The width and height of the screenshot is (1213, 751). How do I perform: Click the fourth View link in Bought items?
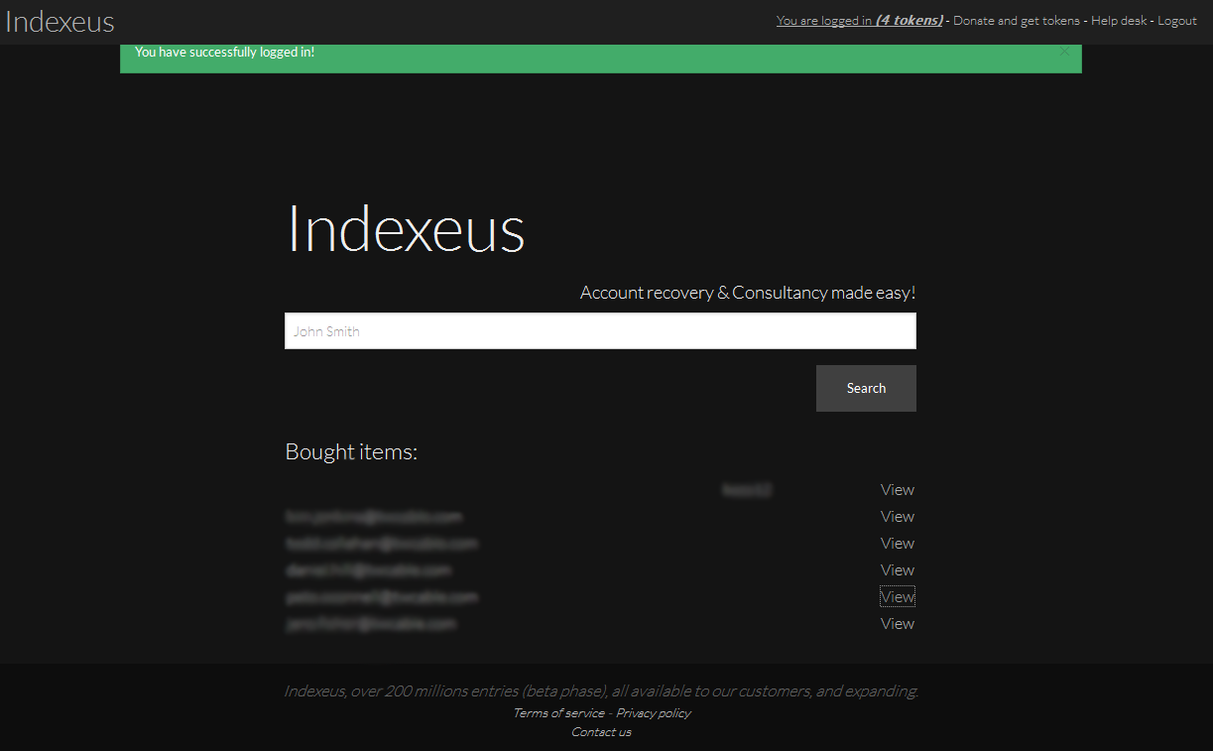coord(897,570)
